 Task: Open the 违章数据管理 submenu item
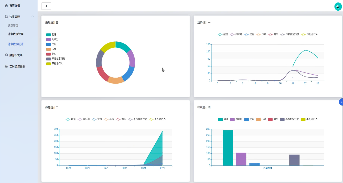[x=16, y=34]
